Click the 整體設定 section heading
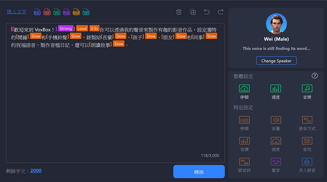Image resolution: width=327 pixels, height=182 pixels. pyautogui.click(x=243, y=76)
